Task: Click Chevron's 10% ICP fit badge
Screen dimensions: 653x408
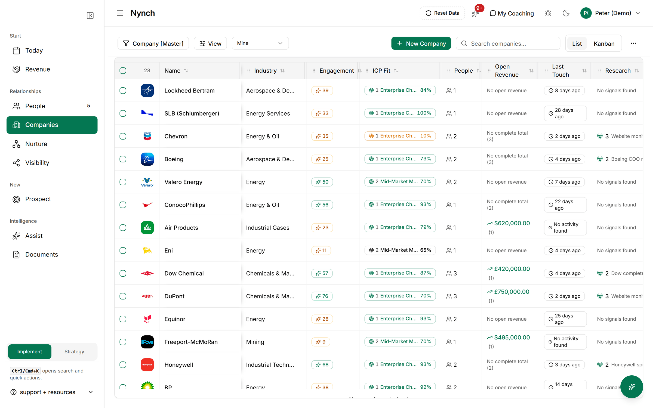Action: [x=400, y=136]
